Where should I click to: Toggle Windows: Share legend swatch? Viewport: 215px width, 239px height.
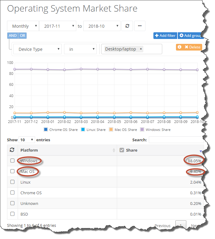142,130
